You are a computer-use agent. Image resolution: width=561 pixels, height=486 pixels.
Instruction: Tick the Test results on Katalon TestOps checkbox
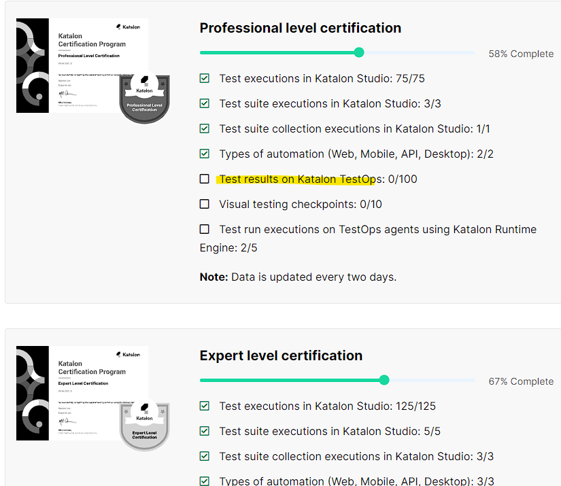[x=204, y=179]
